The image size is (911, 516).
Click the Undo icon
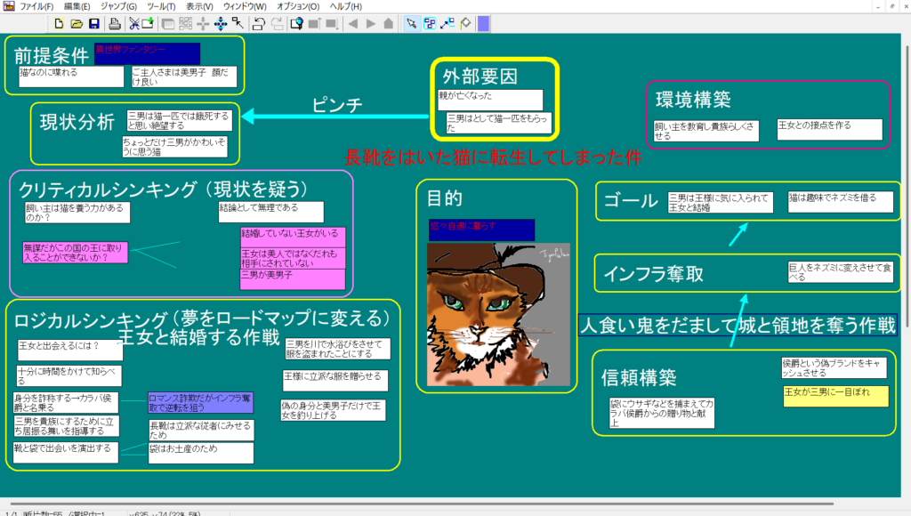259,23
